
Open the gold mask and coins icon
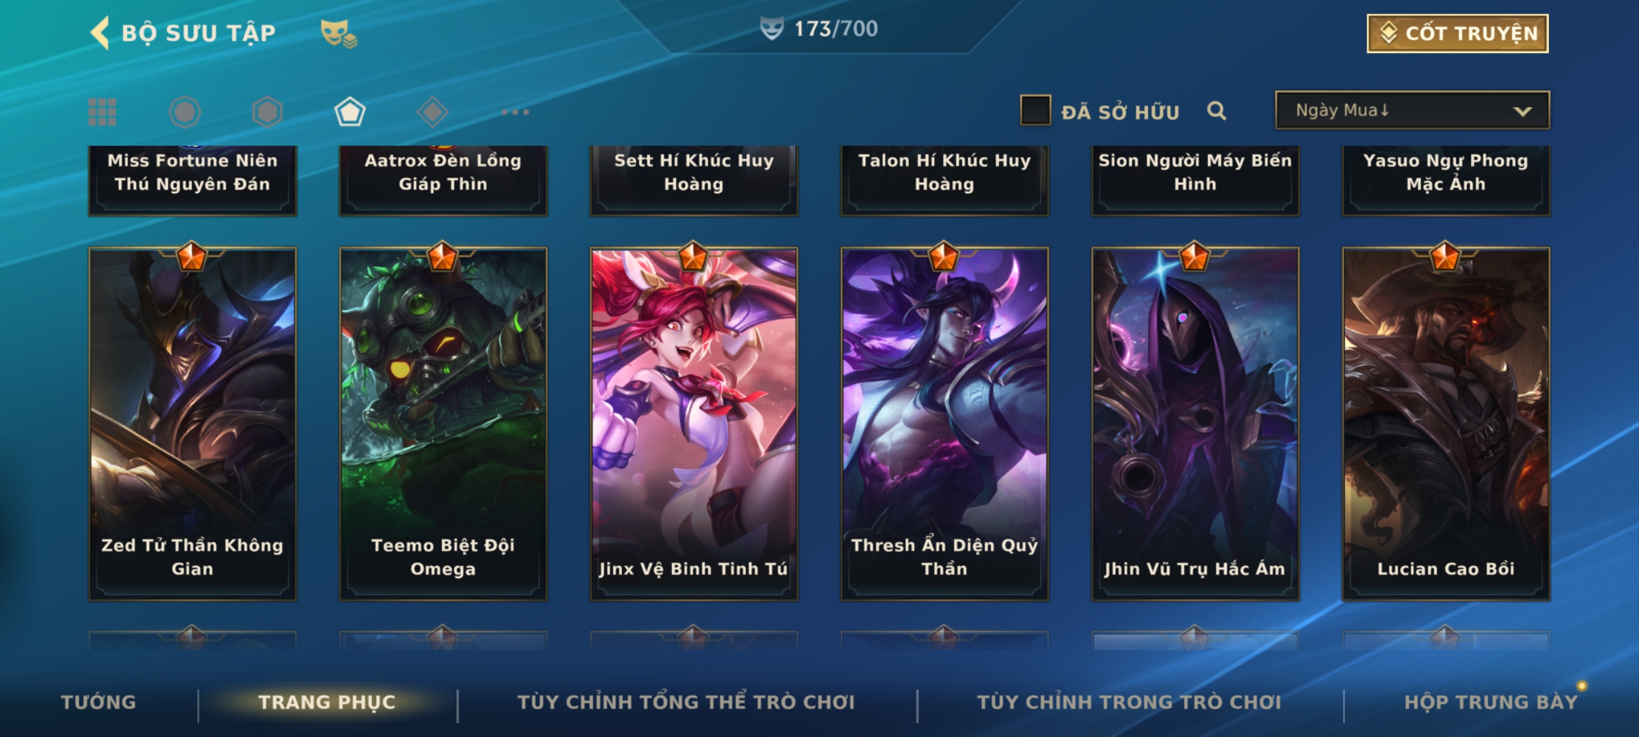click(x=339, y=33)
